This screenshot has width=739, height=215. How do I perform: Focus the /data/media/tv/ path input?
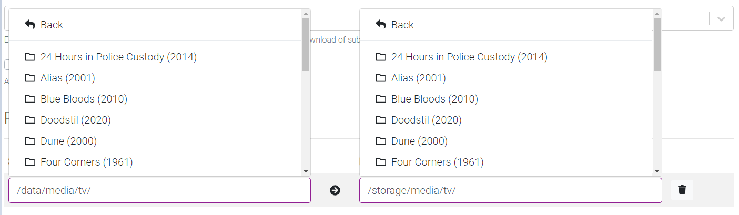pos(159,190)
